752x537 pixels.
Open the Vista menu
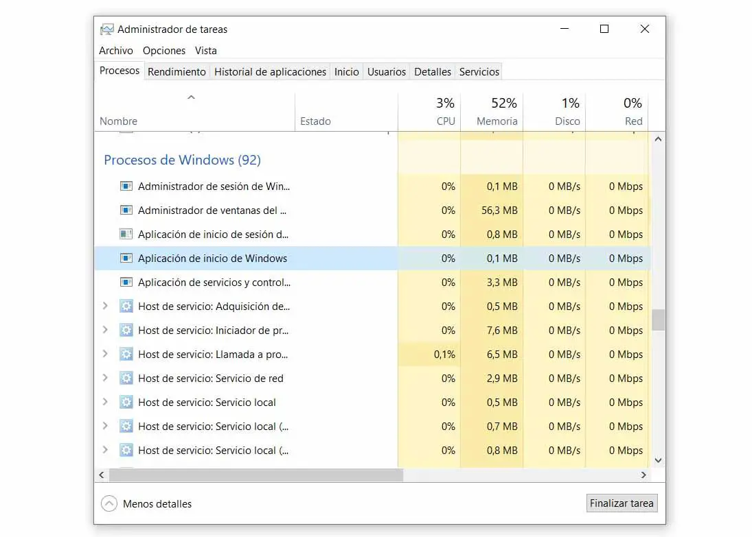206,50
